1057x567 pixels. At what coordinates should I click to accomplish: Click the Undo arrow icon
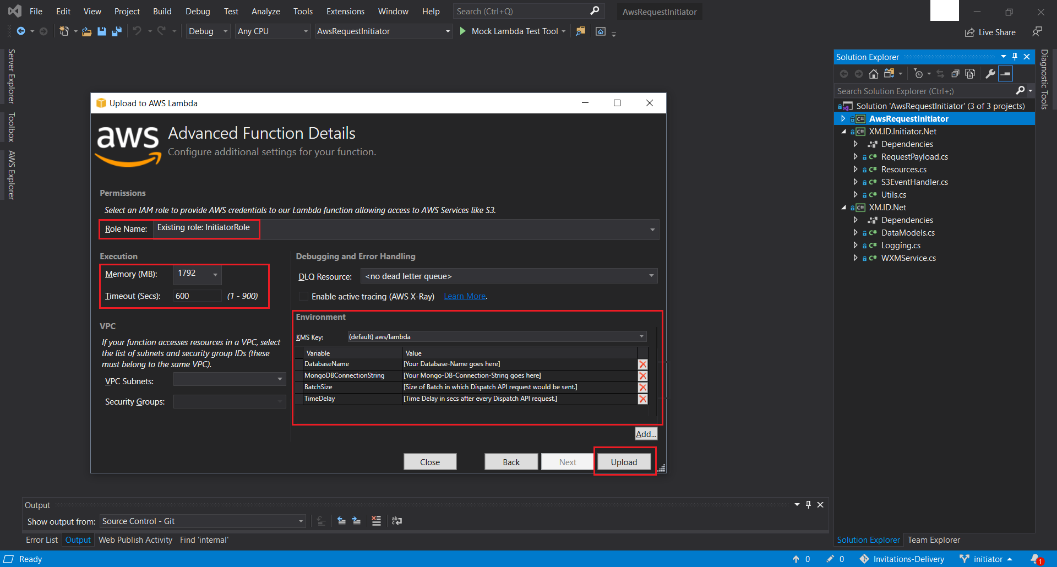coord(137,31)
